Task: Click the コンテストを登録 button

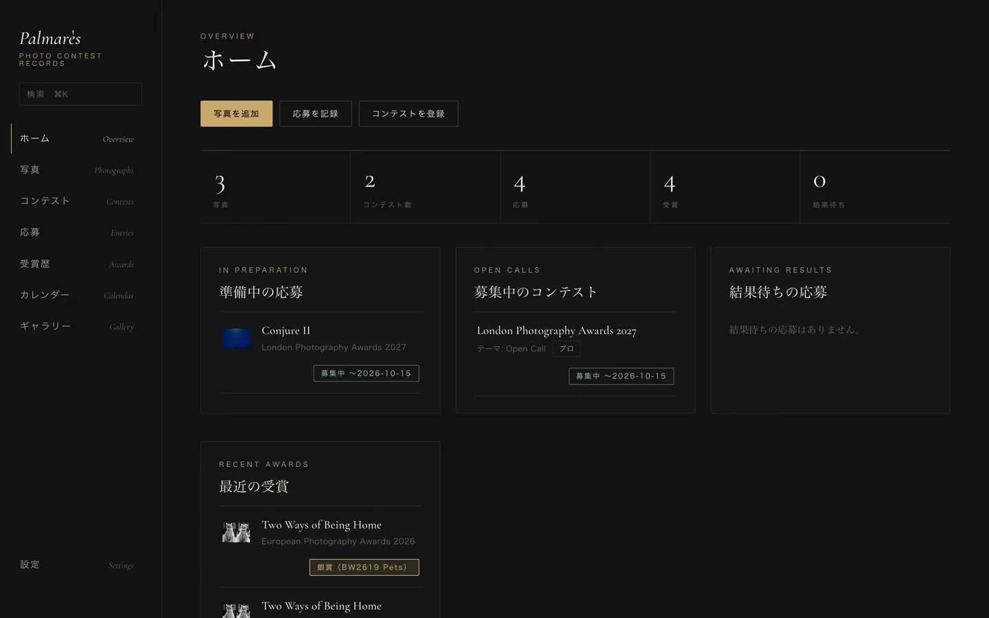Action: click(x=409, y=114)
